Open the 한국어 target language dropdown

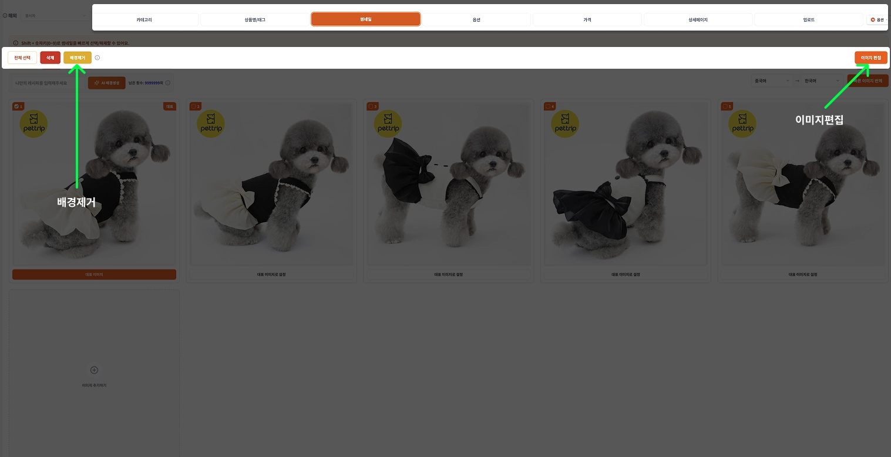(x=822, y=81)
